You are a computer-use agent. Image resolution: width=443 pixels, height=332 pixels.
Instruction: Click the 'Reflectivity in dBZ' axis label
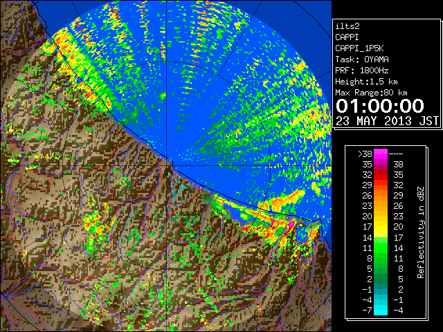[x=421, y=232]
